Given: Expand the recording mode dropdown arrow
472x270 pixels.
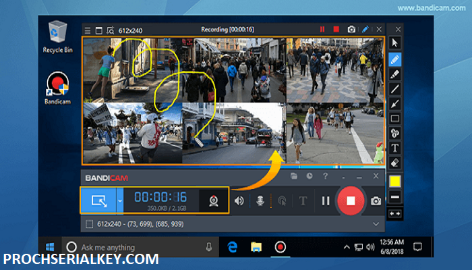Looking at the screenshot, I should (x=120, y=200).
